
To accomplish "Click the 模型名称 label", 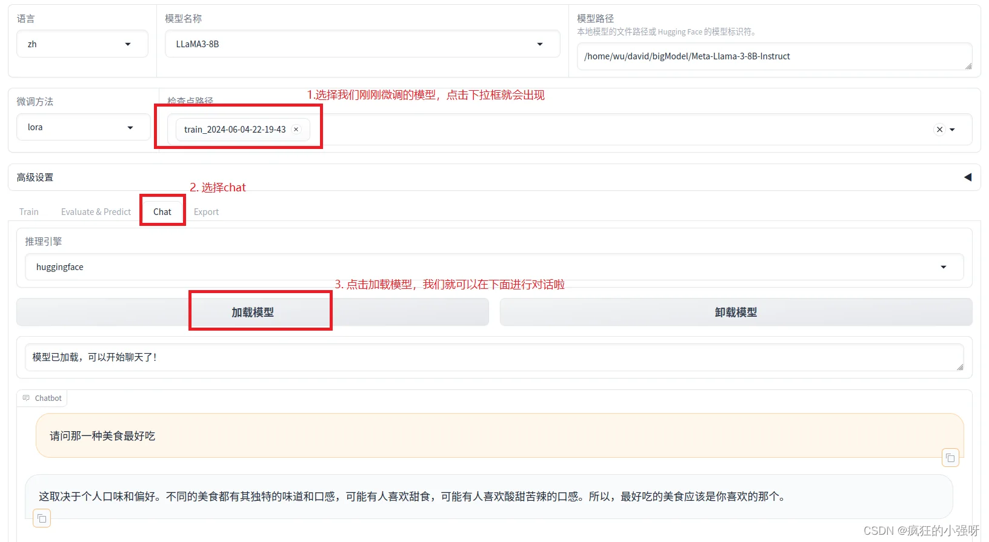I will (x=184, y=19).
